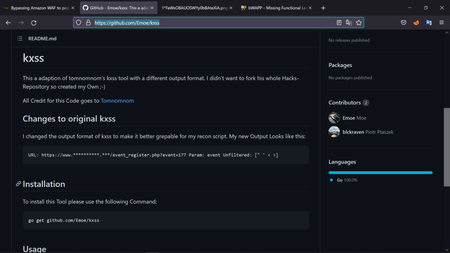Open the README table of contents icon

pyautogui.click(x=20, y=39)
